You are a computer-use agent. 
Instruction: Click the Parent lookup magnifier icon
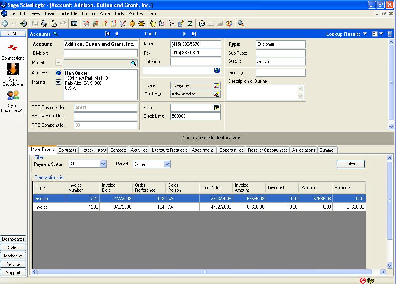point(133,63)
